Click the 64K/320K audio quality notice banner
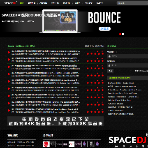Viewport: 148px width, 148px height. (x=55, y=121)
